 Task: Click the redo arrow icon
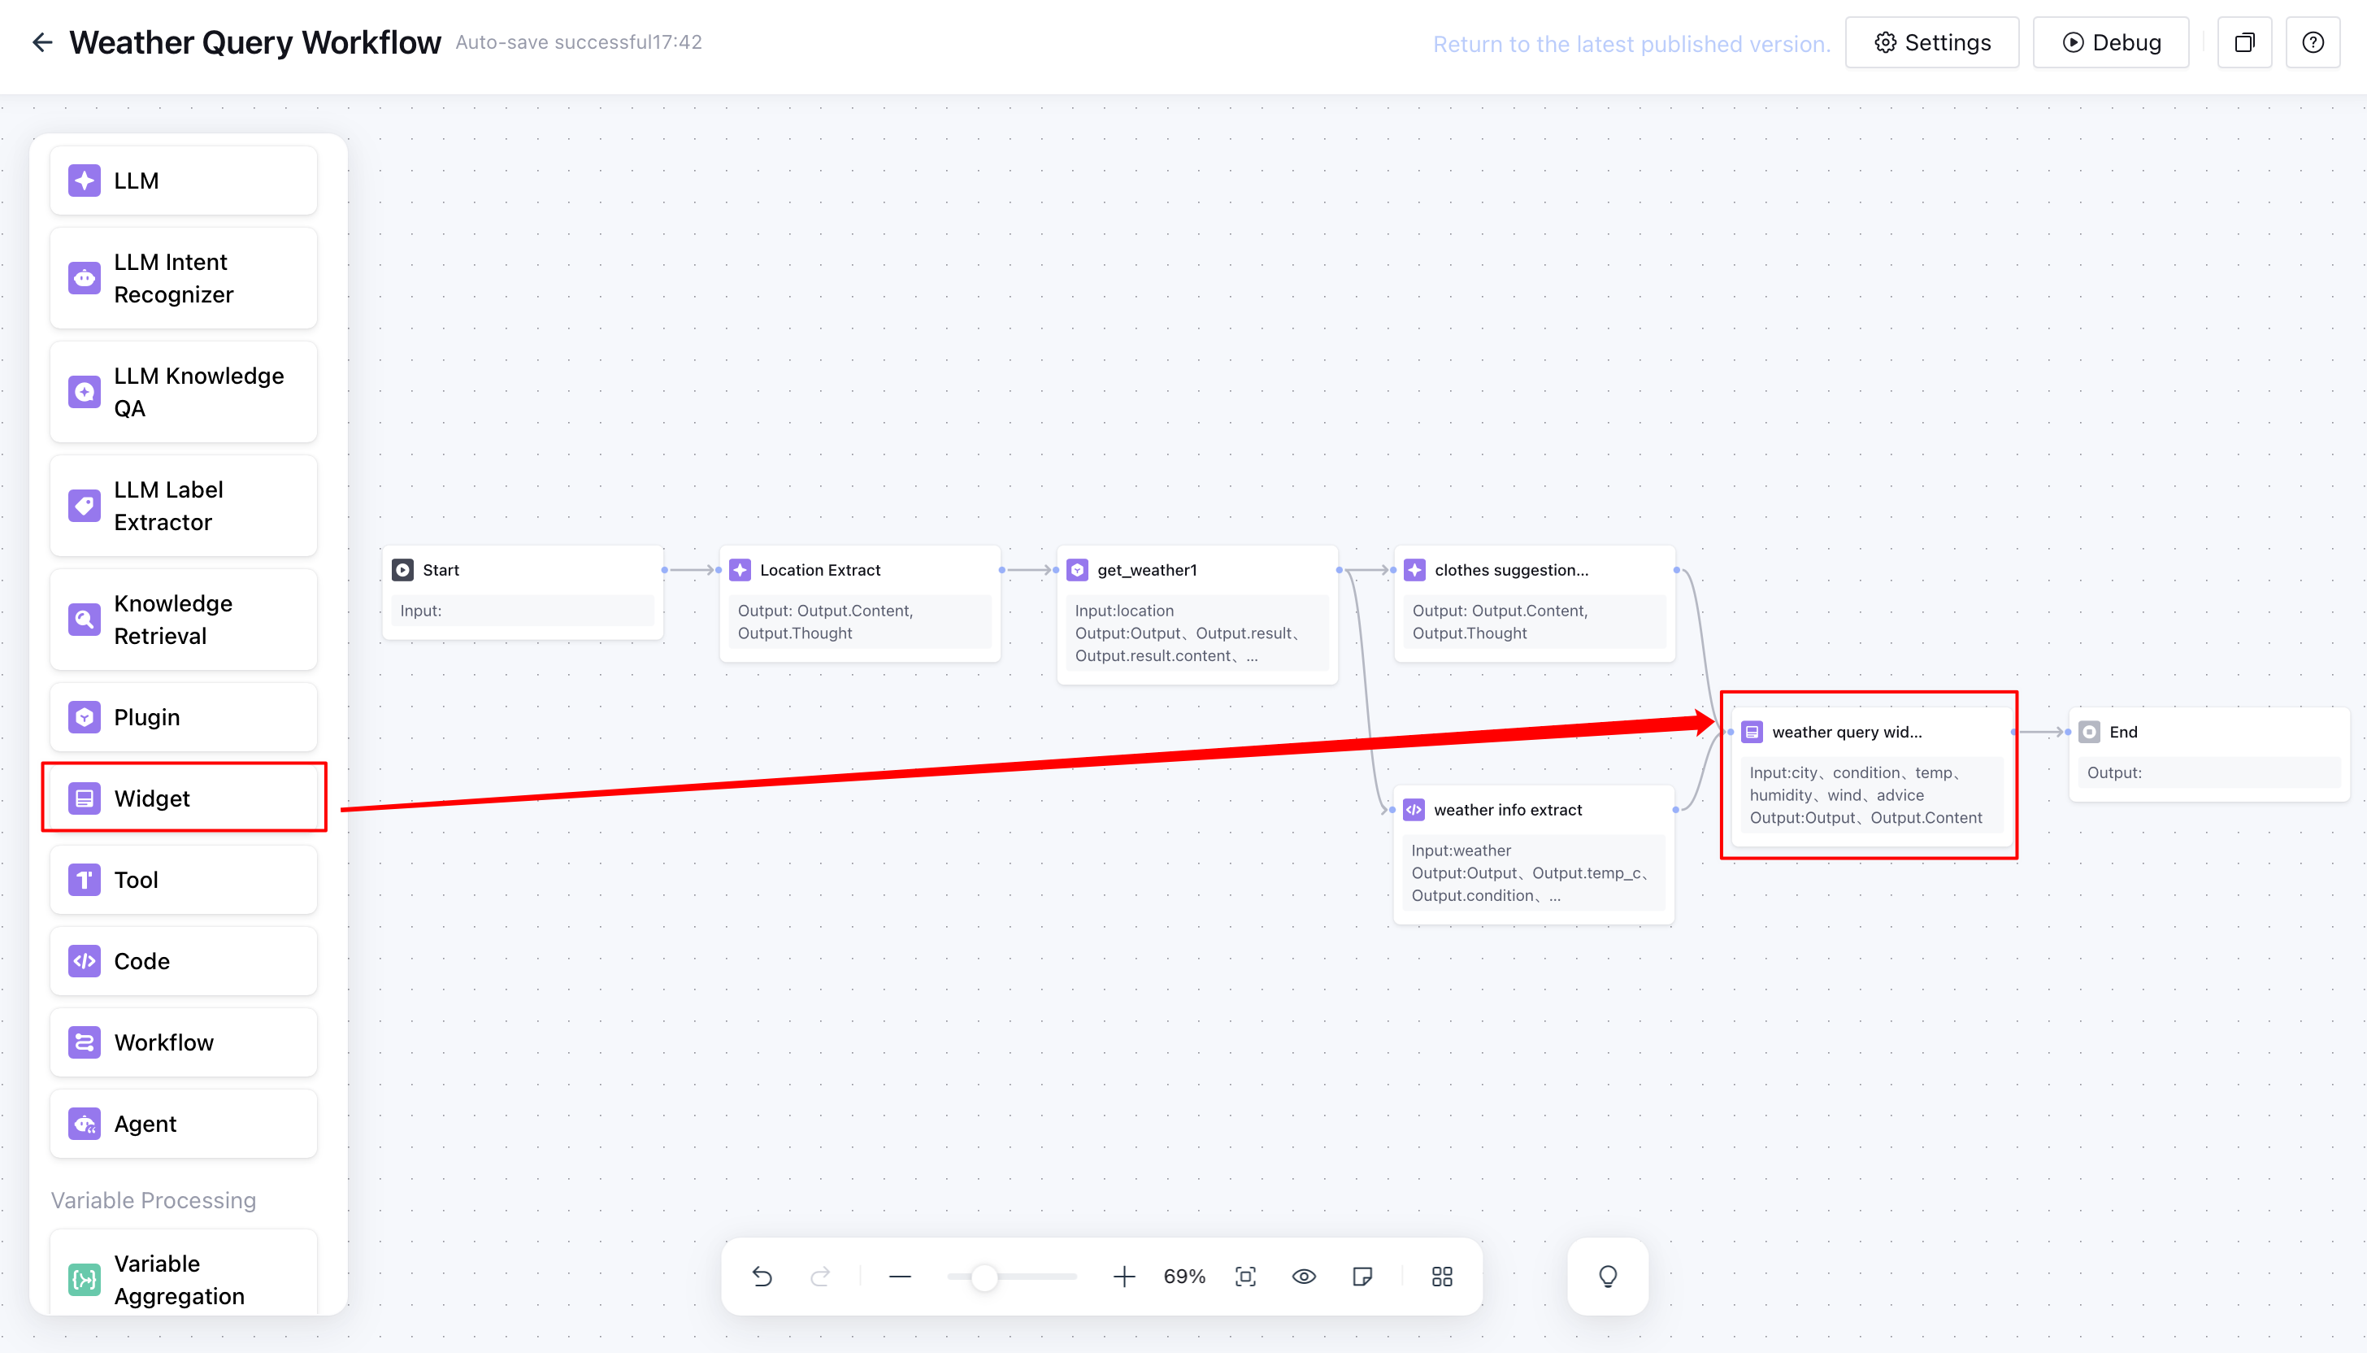tap(819, 1277)
